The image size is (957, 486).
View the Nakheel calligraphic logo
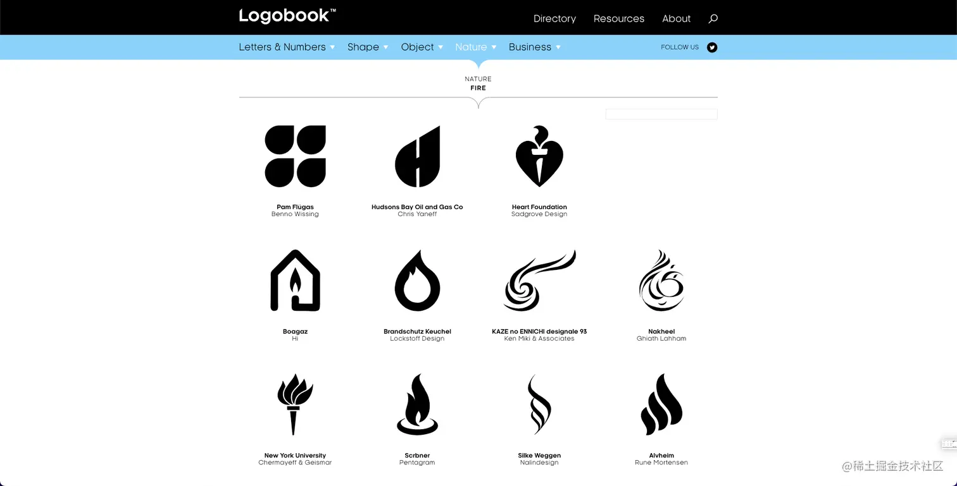click(x=661, y=280)
